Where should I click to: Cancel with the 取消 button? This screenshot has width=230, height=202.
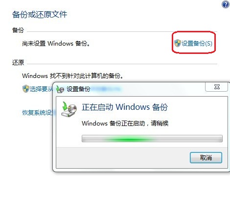(206, 158)
